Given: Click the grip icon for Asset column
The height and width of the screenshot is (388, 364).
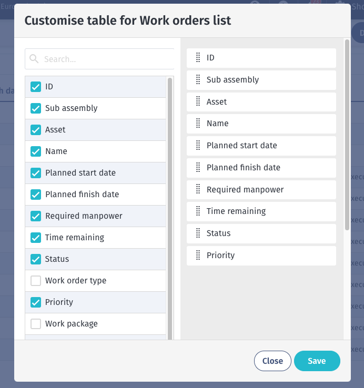Looking at the screenshot, I should pos(198,101).
